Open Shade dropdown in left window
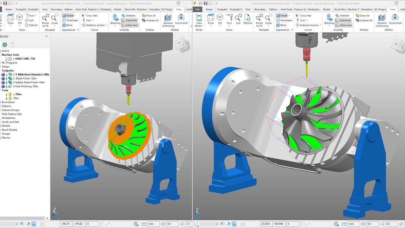This screenshot has width=405, height=228. pos(75,16)
